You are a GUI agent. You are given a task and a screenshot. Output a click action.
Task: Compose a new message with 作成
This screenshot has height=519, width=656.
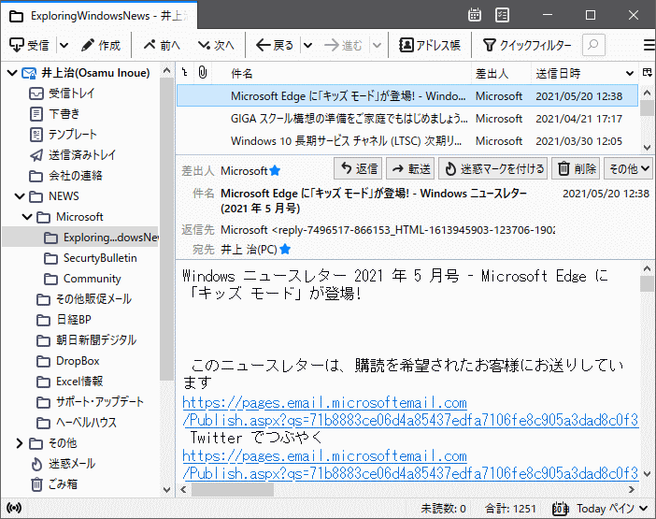point(100,45)
